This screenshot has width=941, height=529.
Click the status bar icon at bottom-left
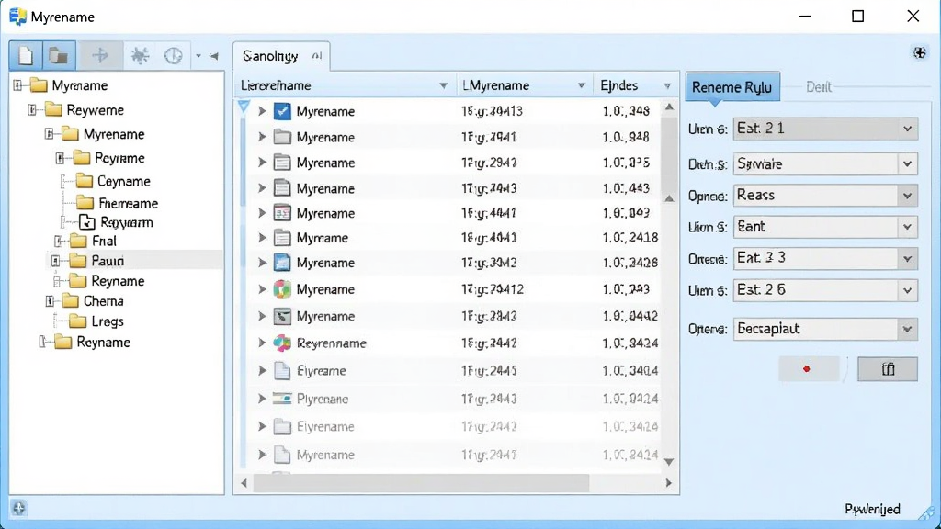click(x=18, y=509)
